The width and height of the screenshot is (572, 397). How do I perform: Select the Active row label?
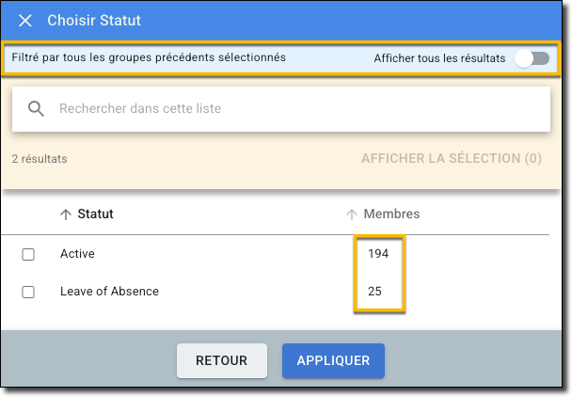pyautogui.click(x=77, y=254)
